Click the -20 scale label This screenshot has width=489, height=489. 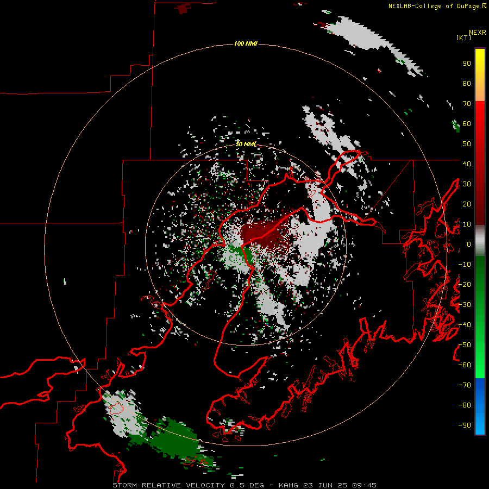pos(465,284)
